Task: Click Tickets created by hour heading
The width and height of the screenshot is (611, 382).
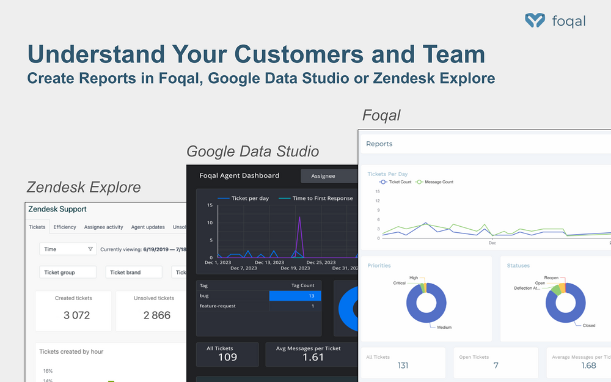Action: 71,351
